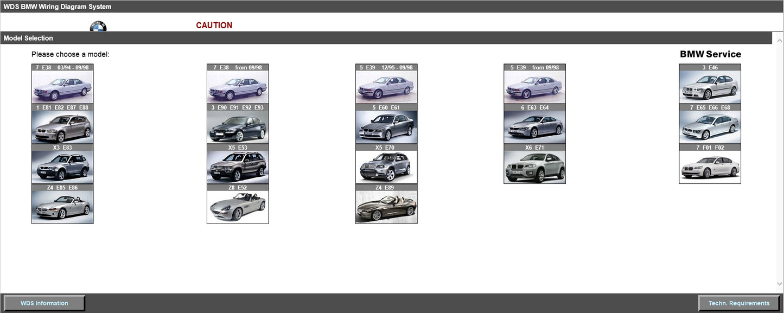Select the 5 E39 from 09/98 model

tap(534, 87)
